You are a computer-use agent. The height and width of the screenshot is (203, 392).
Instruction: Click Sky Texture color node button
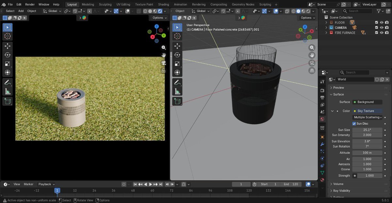[367, 111]
